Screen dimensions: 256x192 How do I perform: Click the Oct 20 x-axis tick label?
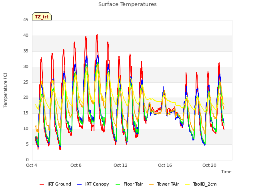[x=209, y=165]
